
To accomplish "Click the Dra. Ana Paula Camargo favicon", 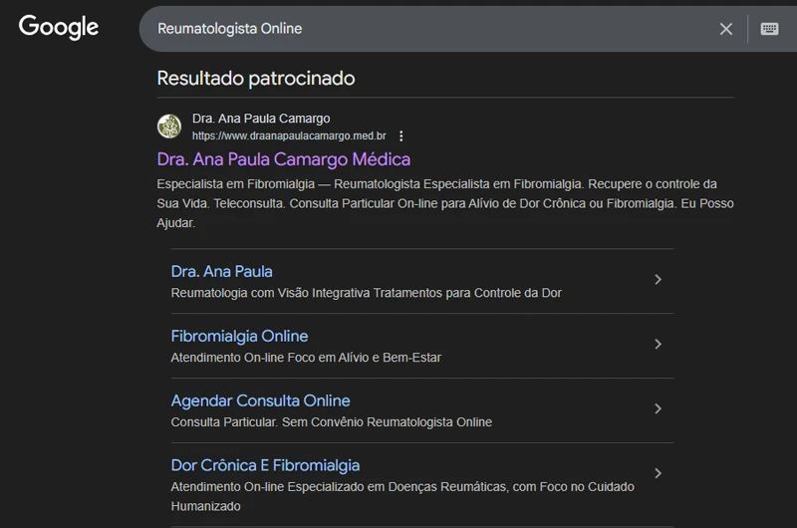I will [169, 127].
